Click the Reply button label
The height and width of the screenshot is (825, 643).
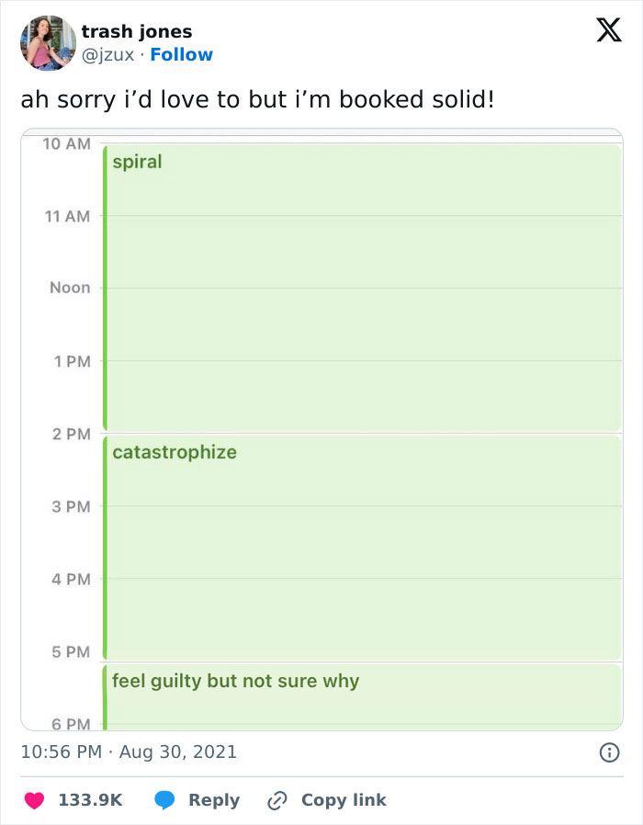pyautogui.click(x=213, y=800)
